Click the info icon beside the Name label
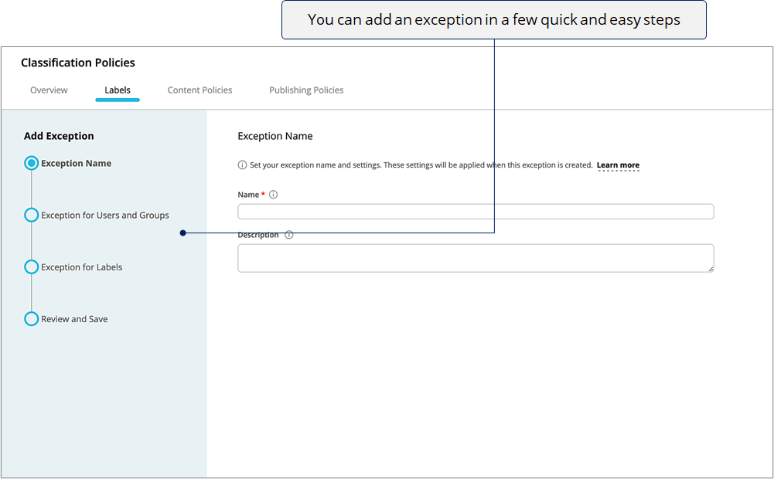The width and height of the screenshot is (774, 479). coord(274,195)
